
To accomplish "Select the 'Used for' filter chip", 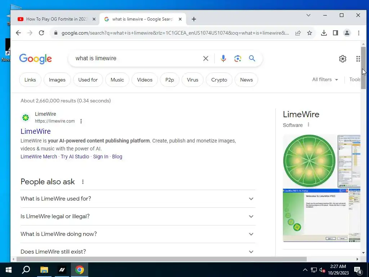I will pyautogui.click(x=88, y=80).
